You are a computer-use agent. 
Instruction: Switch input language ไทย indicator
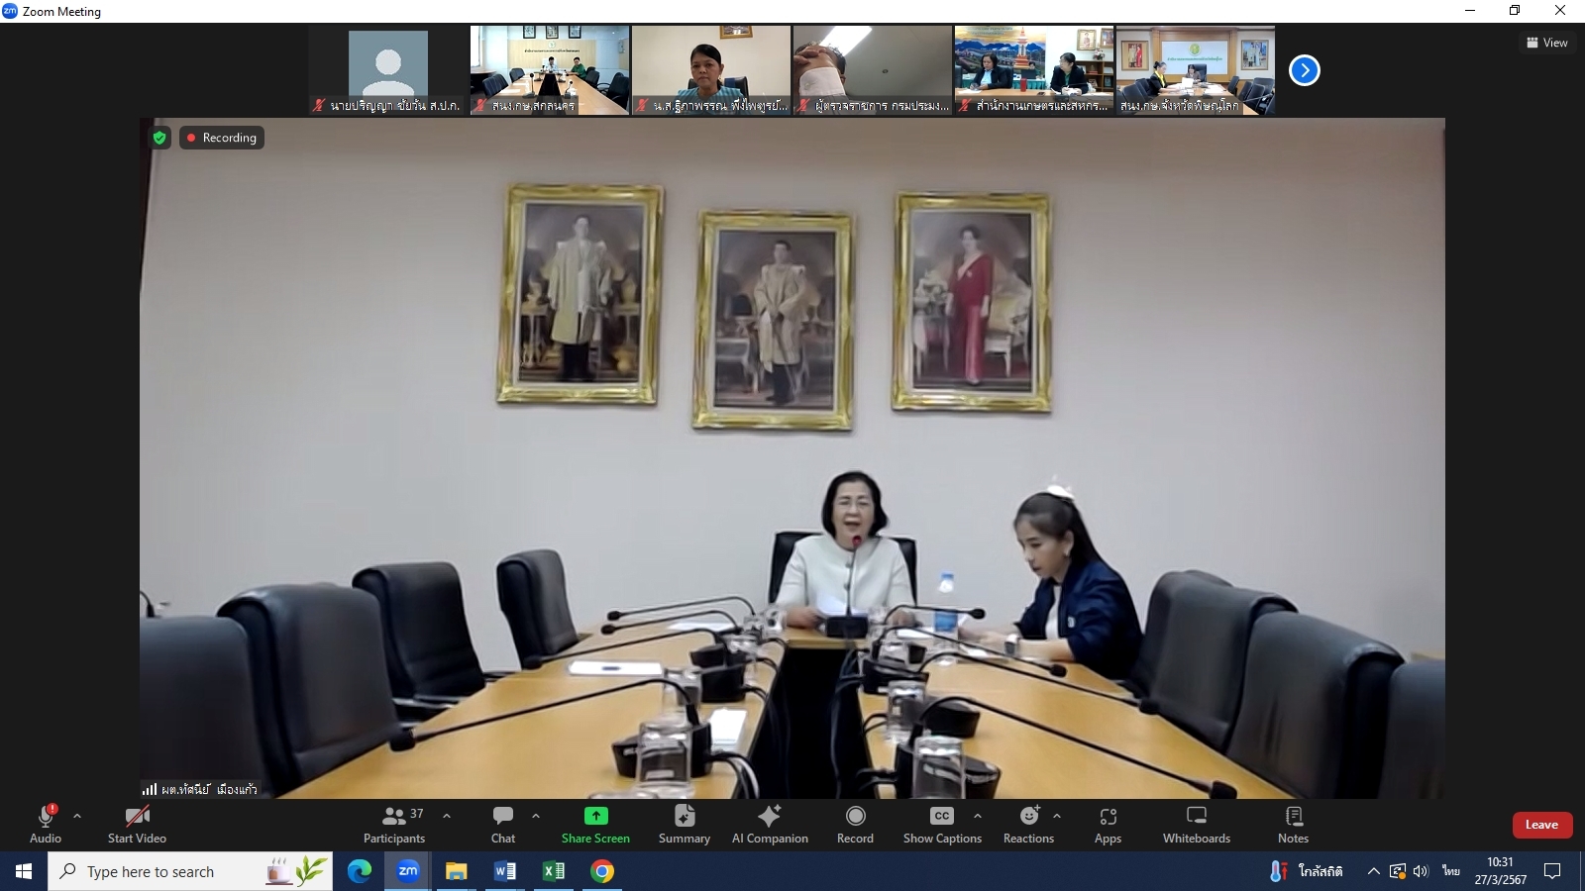[x=1451, y=871]
